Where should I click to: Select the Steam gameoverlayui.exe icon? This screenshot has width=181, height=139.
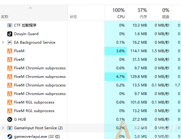(10, 137)
